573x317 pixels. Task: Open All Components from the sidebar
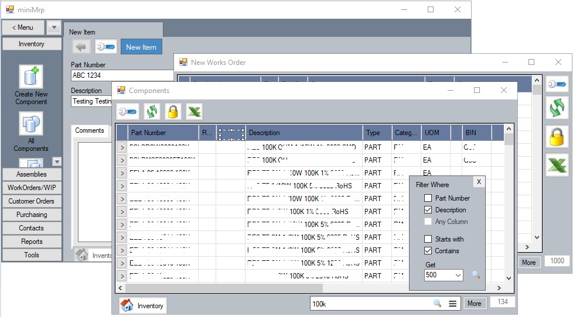tap(31, 132)
